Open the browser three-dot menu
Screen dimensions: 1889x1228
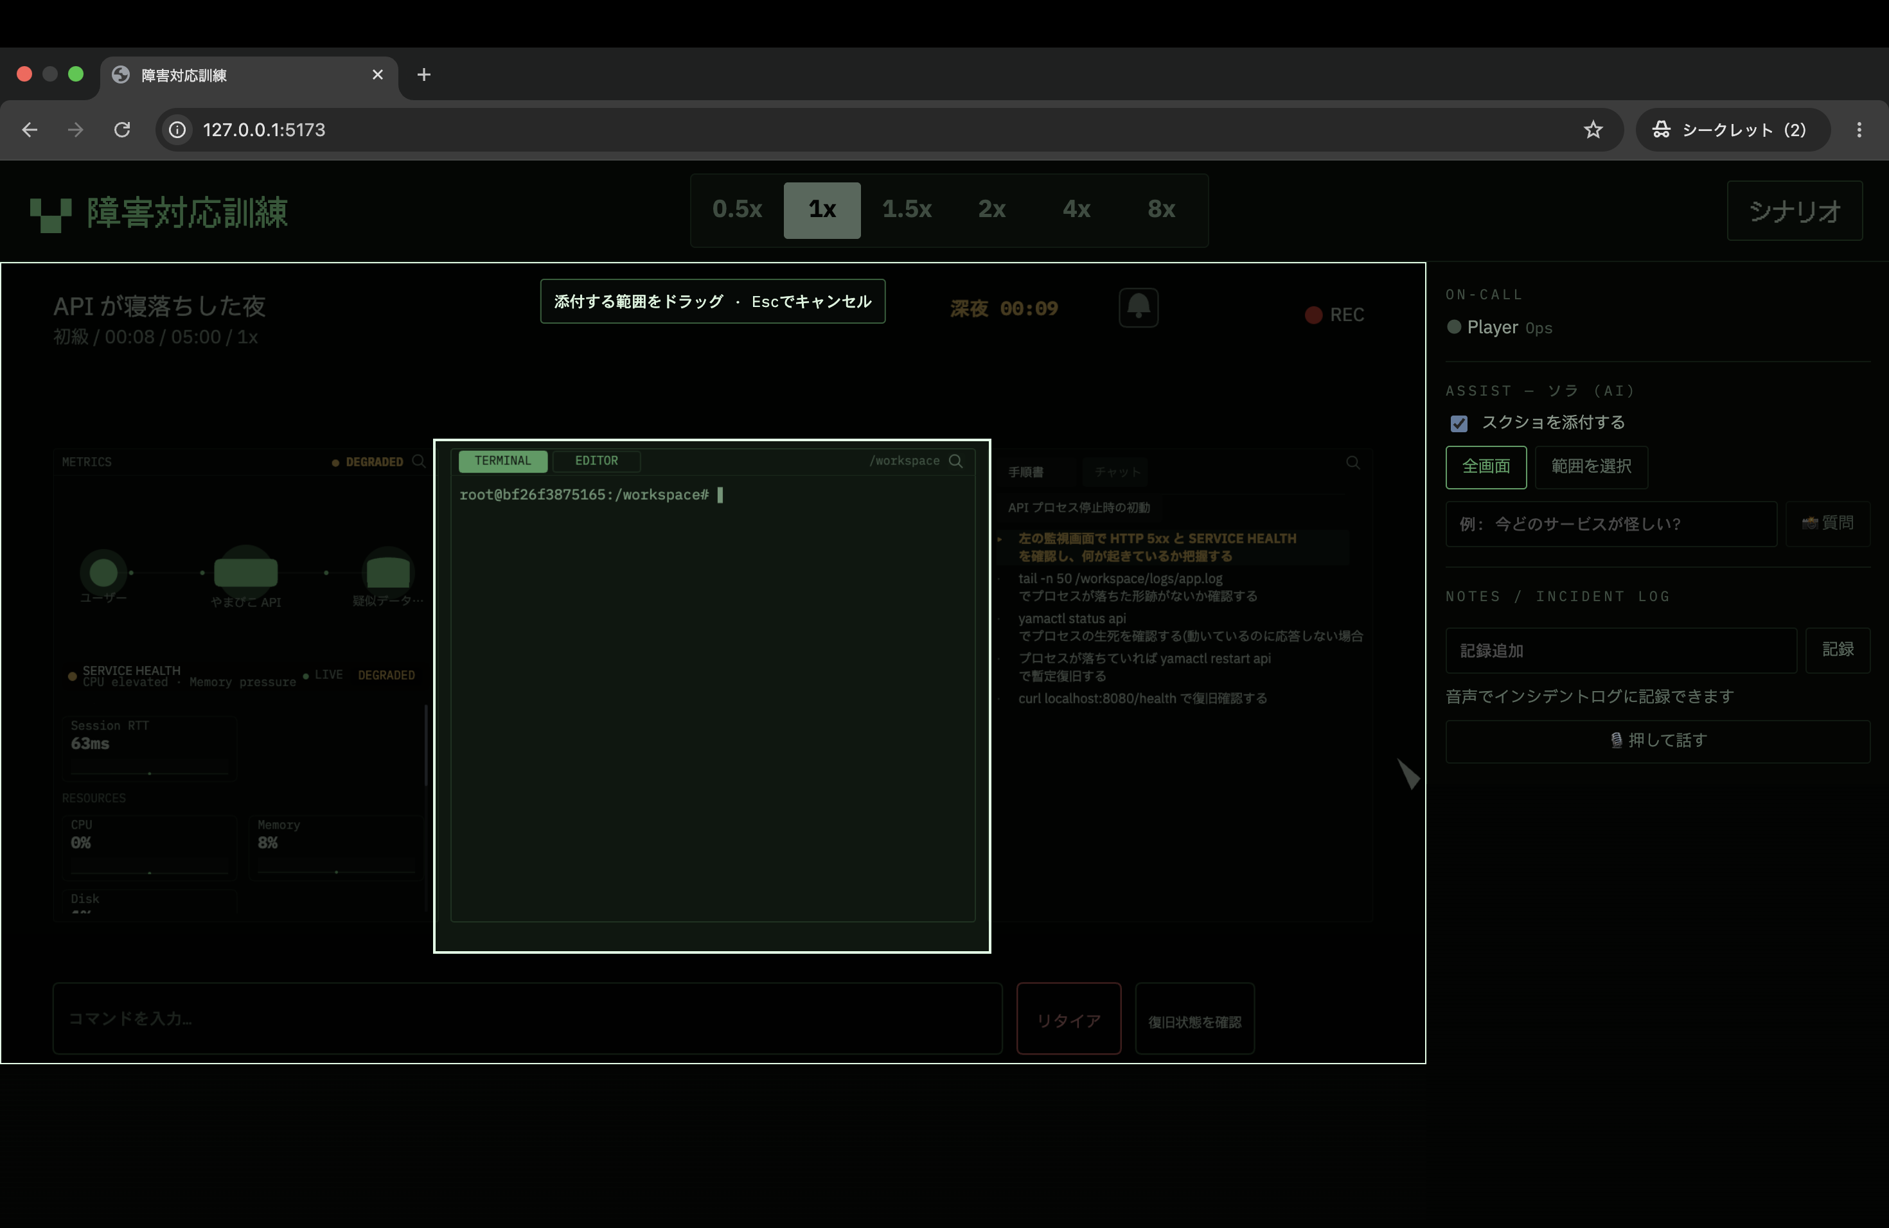[1859, 129]
